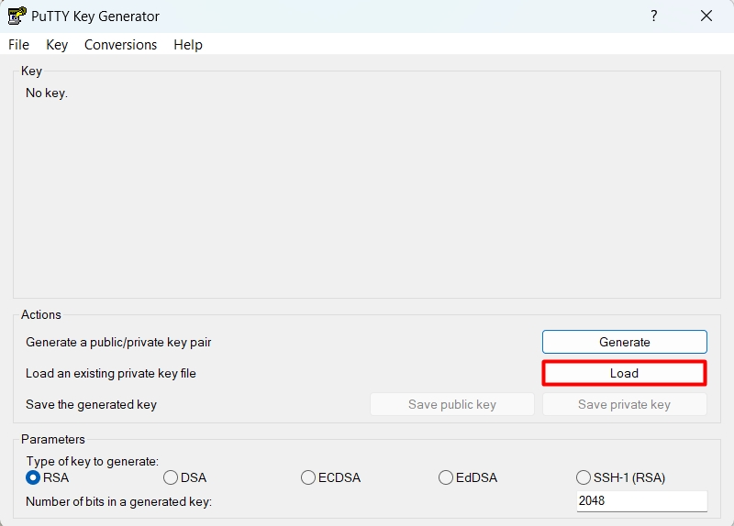The height and width of the screenshot is (526, 734).
Task: Close the PuTTY Key Generator window
Action: point(706,16)
